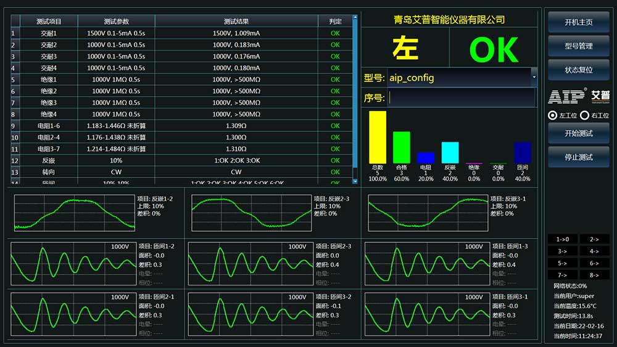The image size is (617, 347).
Task: Click the AIP 艾普 brand logo
Action: [x=578, y=96]
